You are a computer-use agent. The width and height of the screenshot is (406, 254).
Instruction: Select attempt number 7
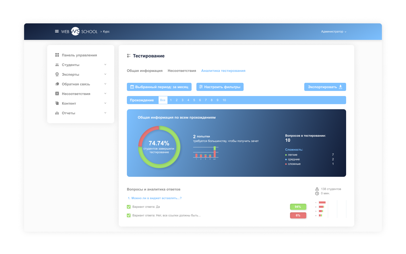pos(206,100)
